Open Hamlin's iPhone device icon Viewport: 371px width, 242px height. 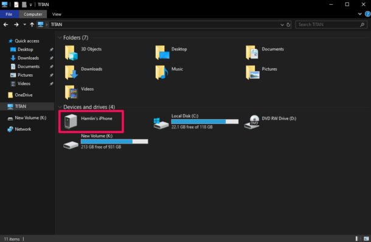[x=71, y=122]
